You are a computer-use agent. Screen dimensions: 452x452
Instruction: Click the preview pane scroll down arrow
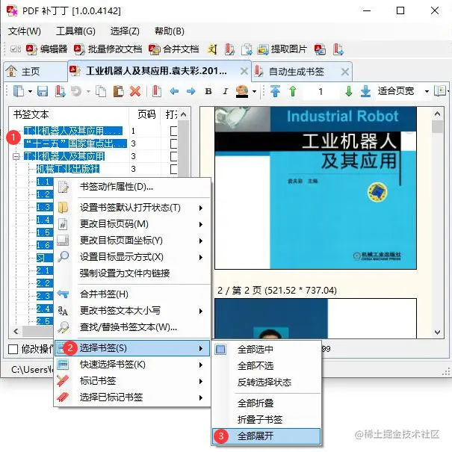(437, 332)
